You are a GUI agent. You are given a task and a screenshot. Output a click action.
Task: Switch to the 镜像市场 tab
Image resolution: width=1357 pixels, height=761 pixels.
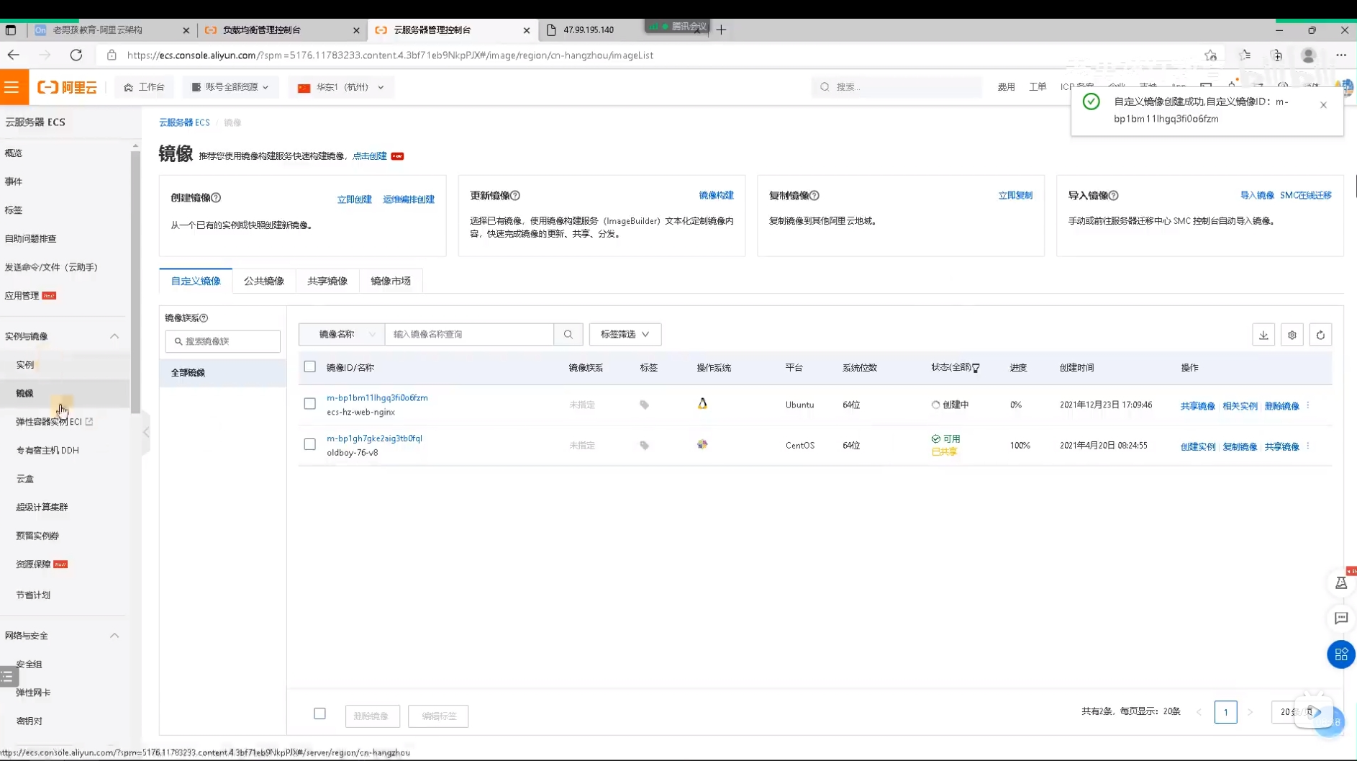click(390, 281)
